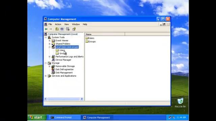Expand the Performance Logs and Alerts node
This screenshot has width=216, height=121.
pyautogui.click(x=50, y=57)
